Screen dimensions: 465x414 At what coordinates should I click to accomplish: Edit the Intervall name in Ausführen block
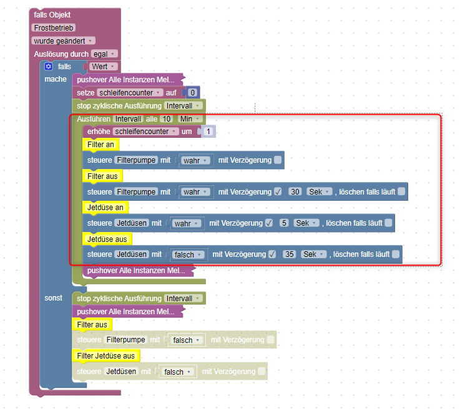[x=128, y=119]
